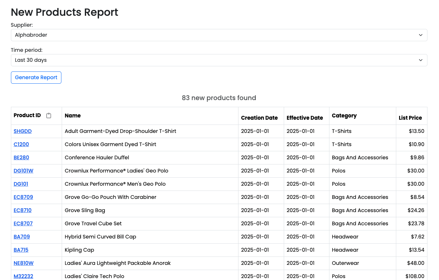Open product link BE280

pos(22,158)
